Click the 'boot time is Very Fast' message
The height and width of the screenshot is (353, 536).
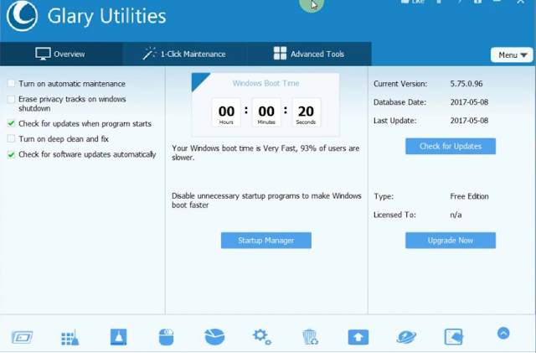[265, 153]
